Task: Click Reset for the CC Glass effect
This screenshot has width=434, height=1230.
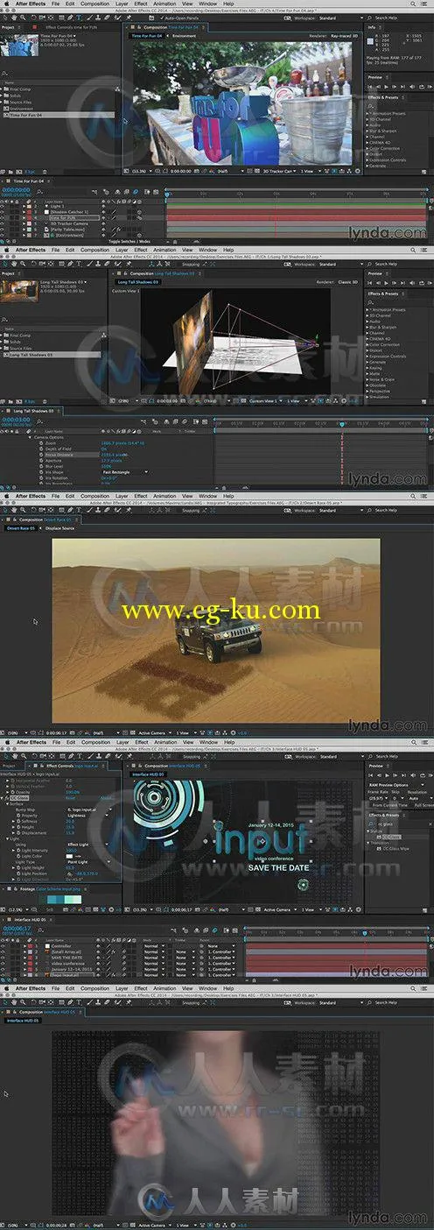Action: tap(70, 798)
